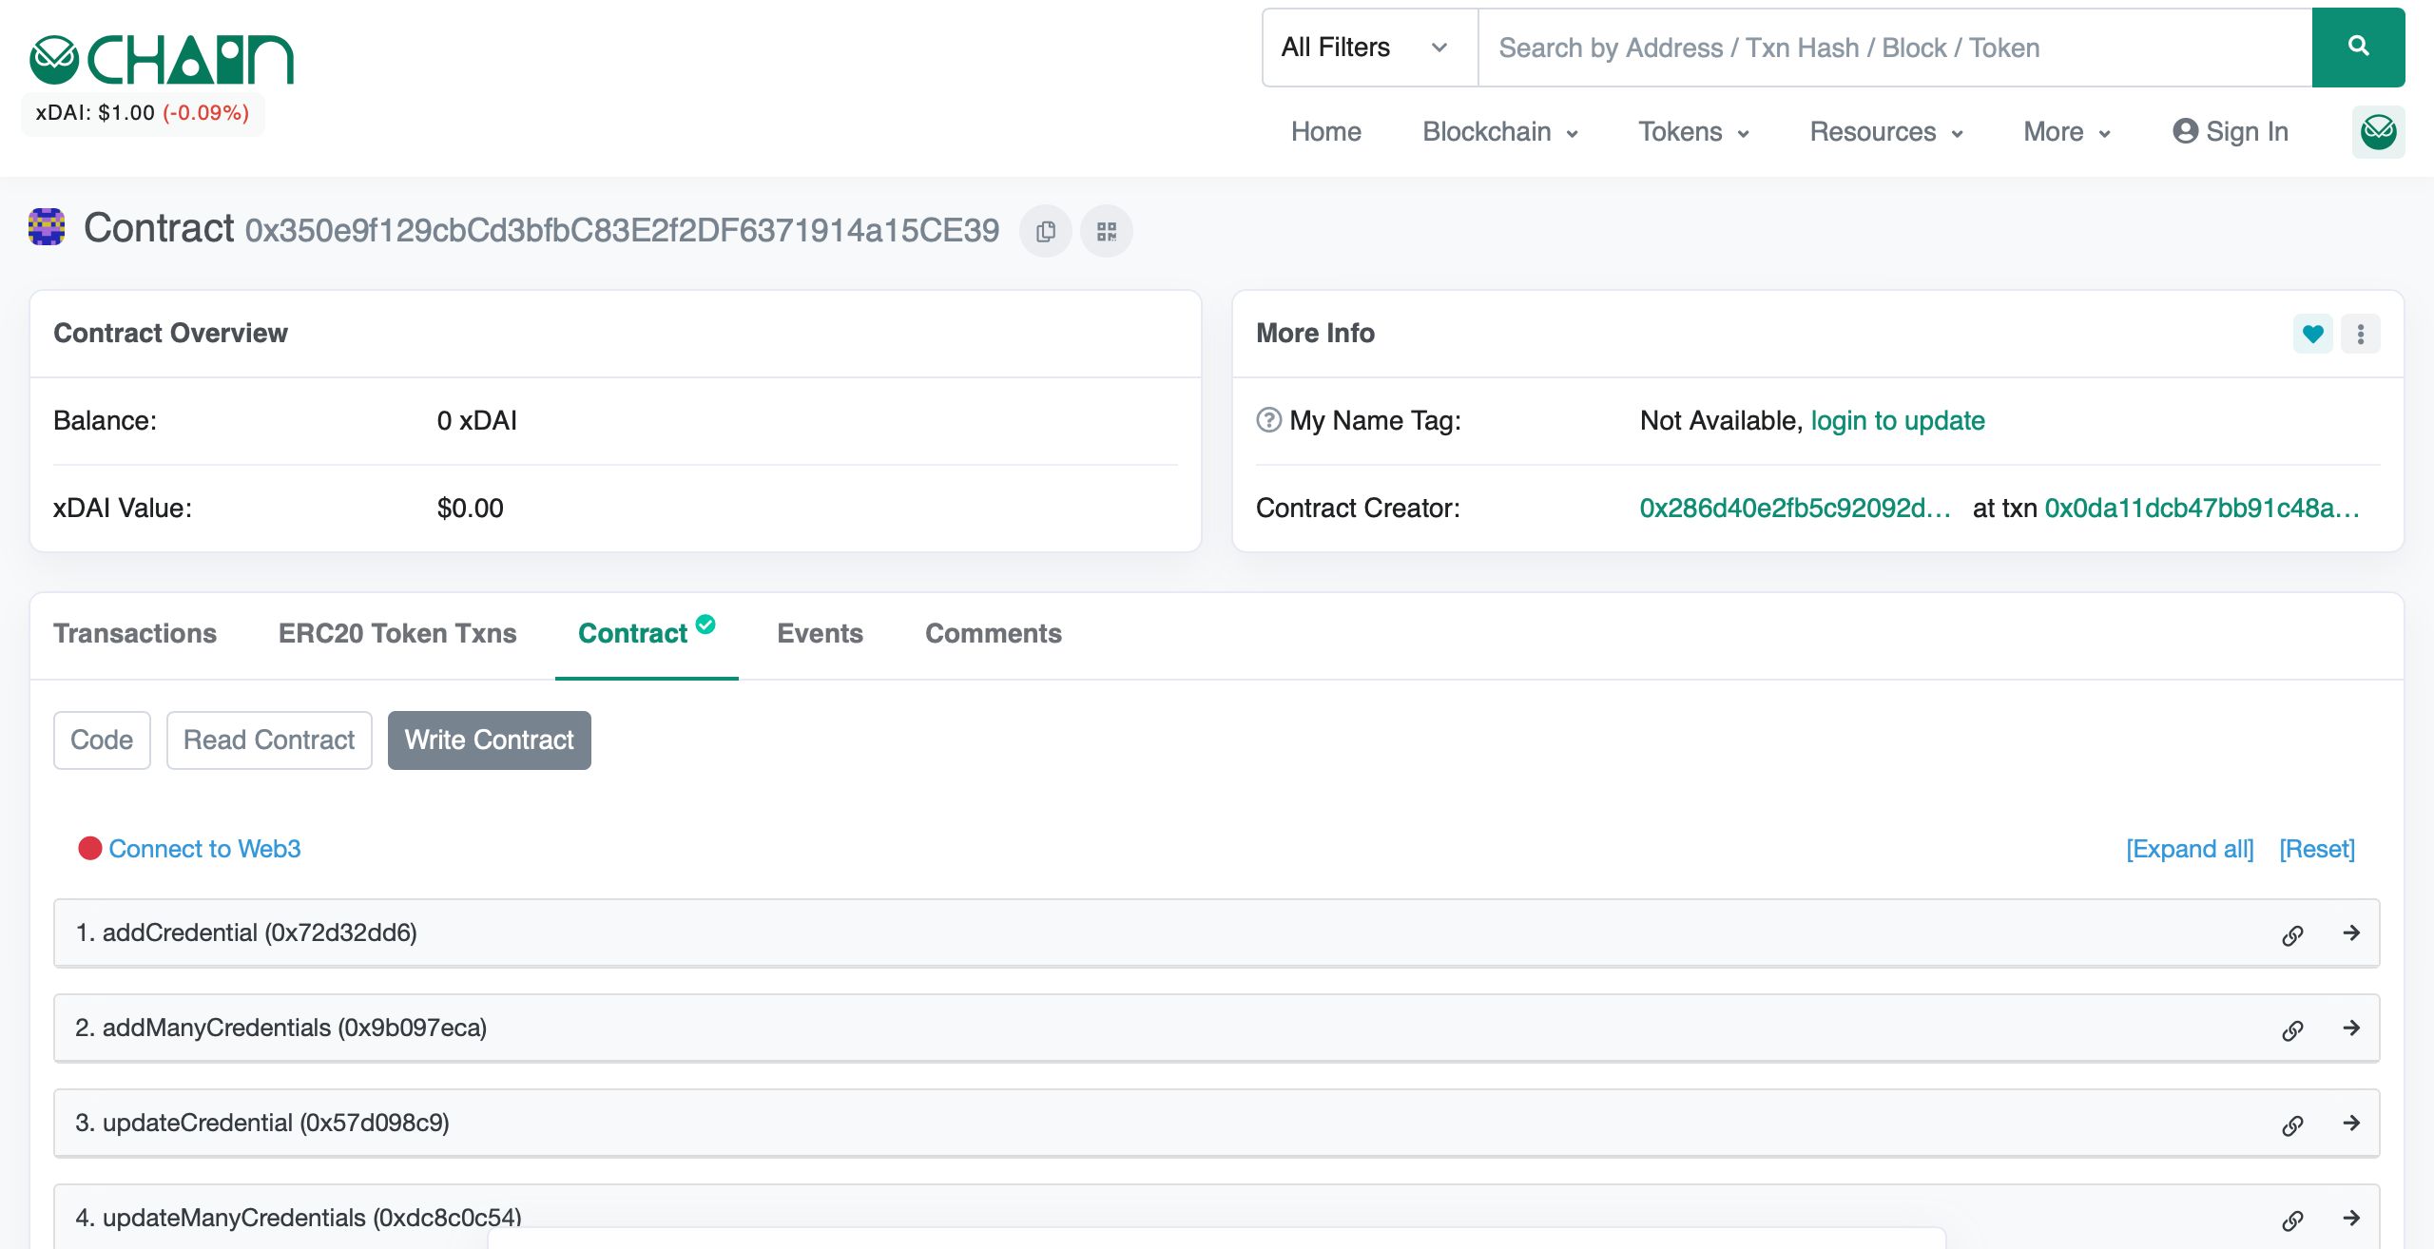Click the contract identicon avatar
This screenshot has width=2434, height=1249.
click(x=47, y=227)
